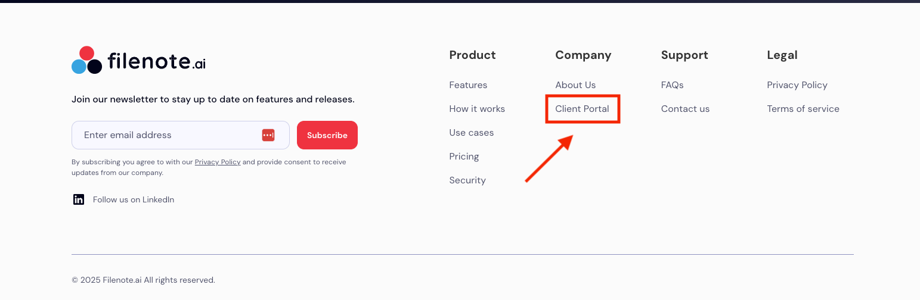
Task: Open the Privacy Policy link under the newsletter form
Action: [218, 162]
